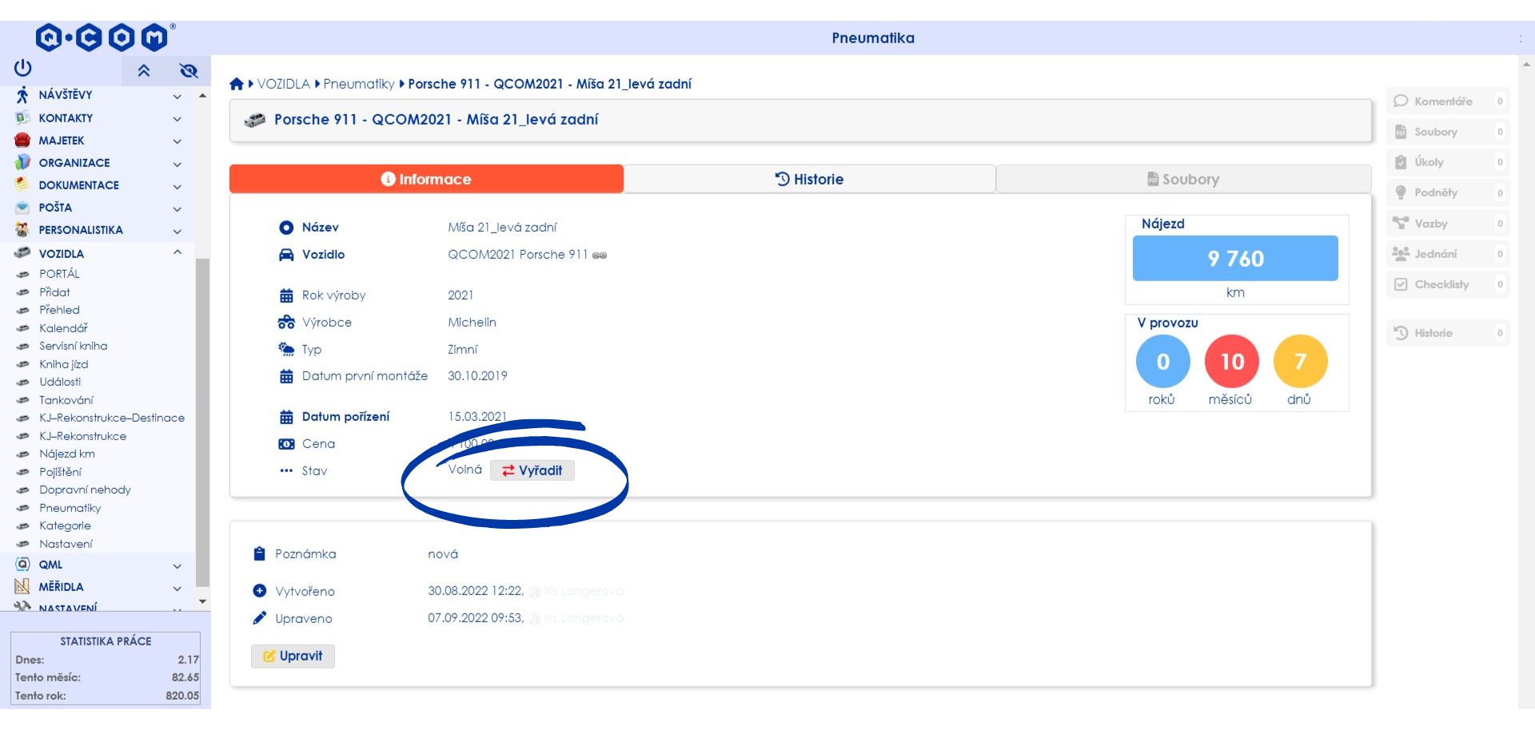The width and height of the screenshot is (1535, 730).
Task: Switch to the Informace tab
Action: point(426,179)
